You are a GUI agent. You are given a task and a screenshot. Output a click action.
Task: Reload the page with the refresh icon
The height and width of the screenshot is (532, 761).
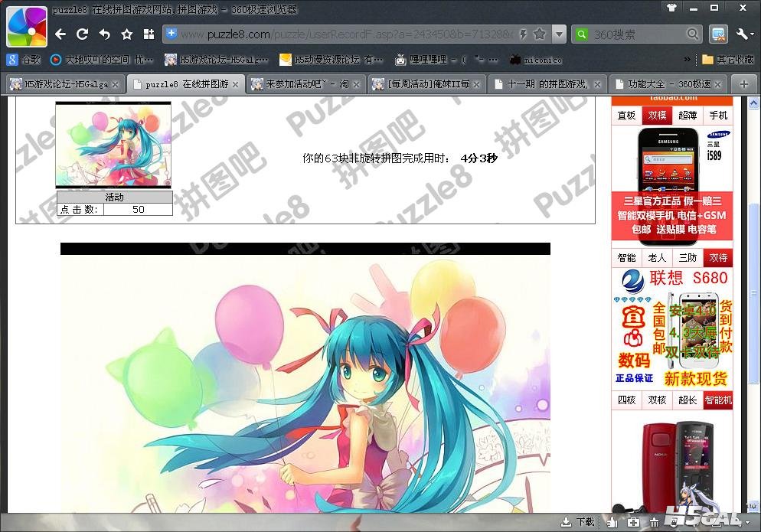click(x=82, y=34)
